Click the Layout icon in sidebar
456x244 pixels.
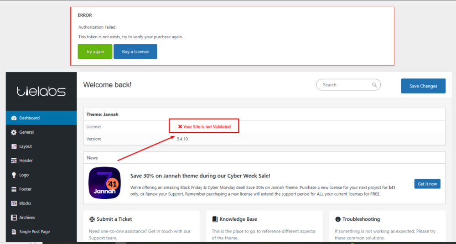point(14,146)
